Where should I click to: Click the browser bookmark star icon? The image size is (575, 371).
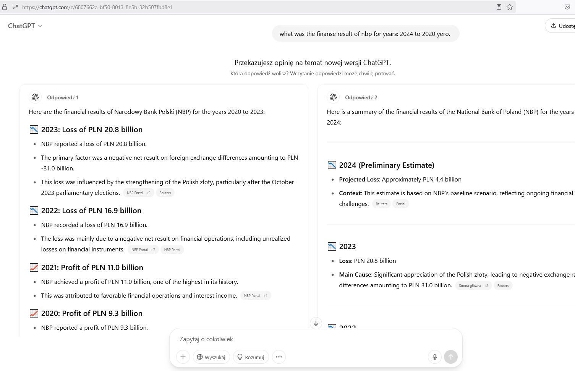[510, 7]
